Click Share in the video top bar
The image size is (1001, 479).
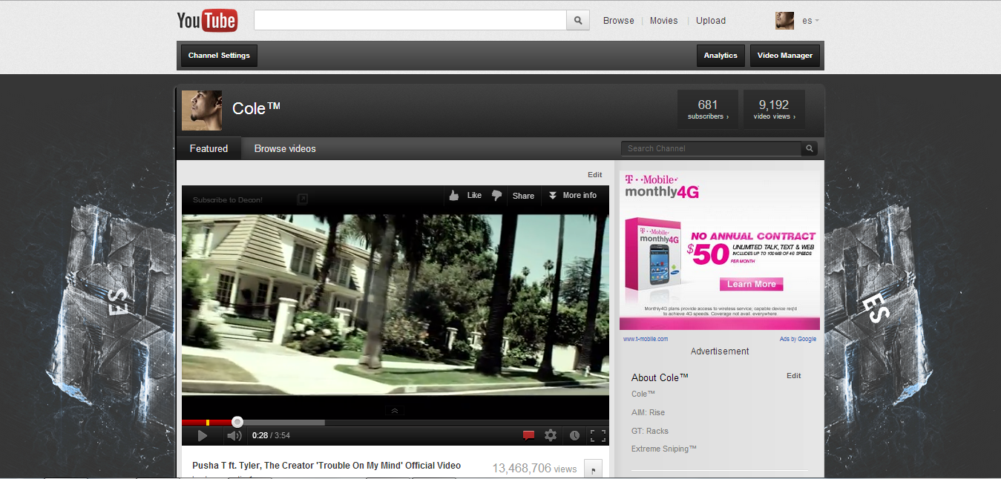pyautogui.click(x=523, y=196)
